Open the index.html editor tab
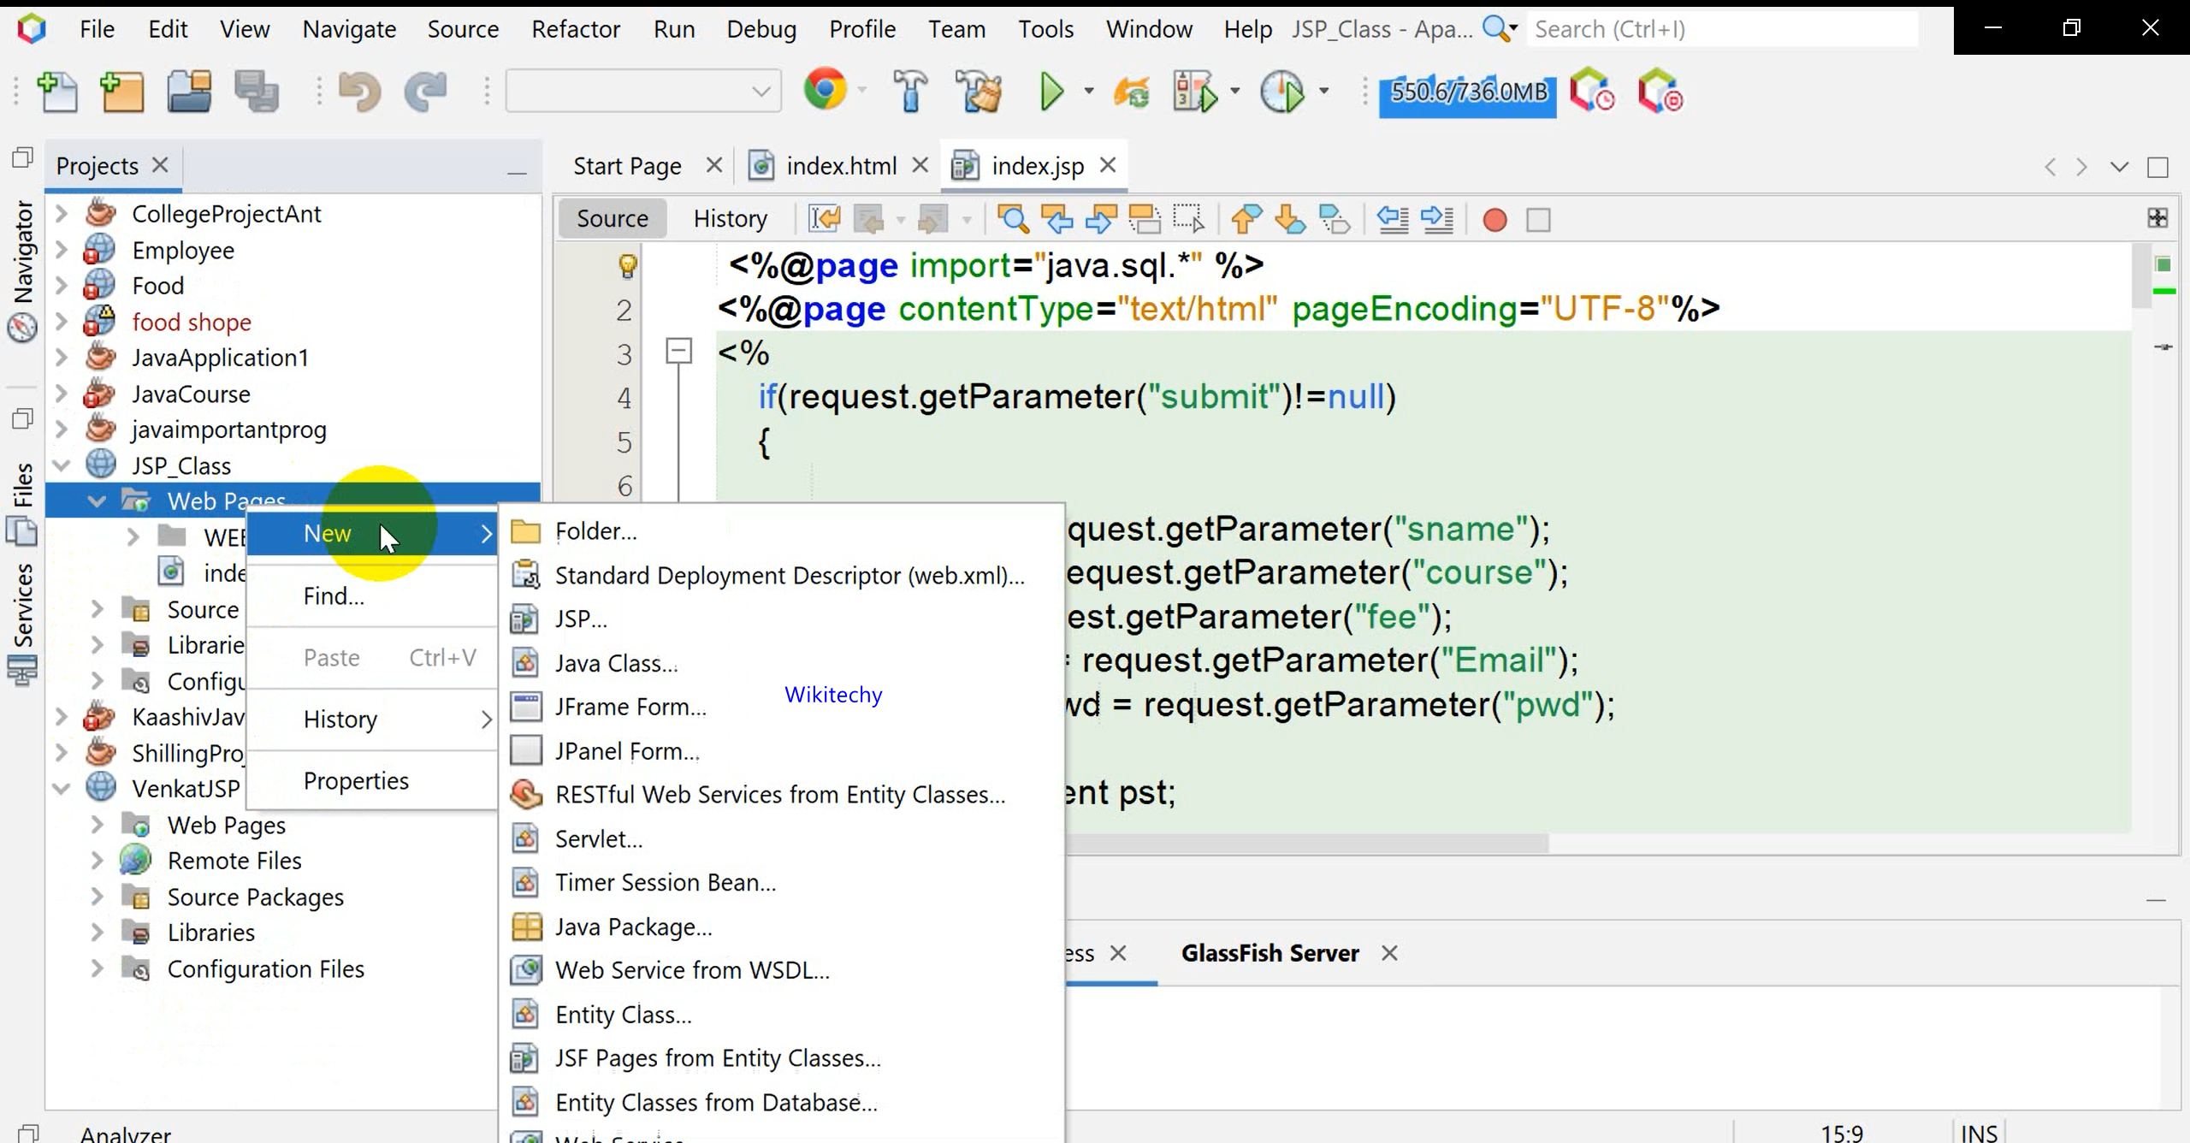The image size is (2190, 1143). [x=840, y=166]
